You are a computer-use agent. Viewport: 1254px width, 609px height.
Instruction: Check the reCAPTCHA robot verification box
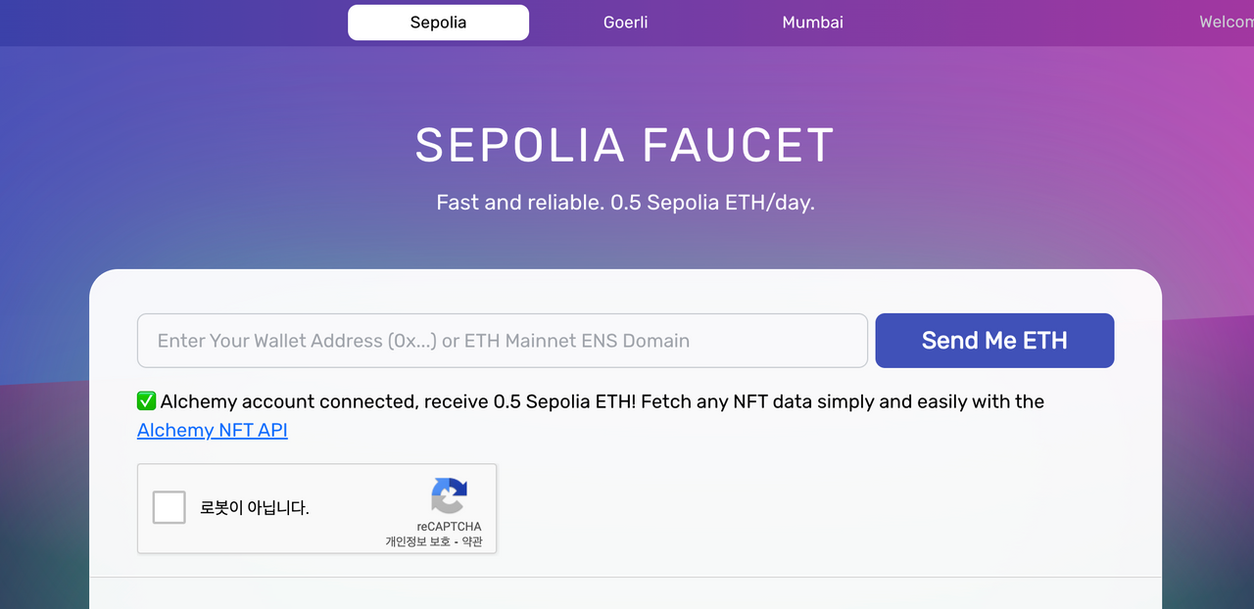169,507
